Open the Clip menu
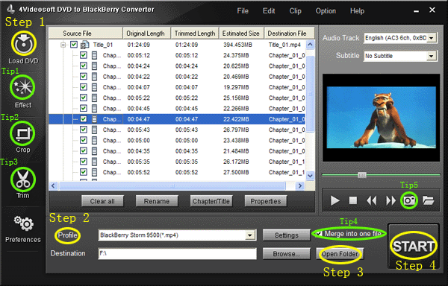Image resolution: width=448 pixels, height=286 pixels. coord(295,11)
